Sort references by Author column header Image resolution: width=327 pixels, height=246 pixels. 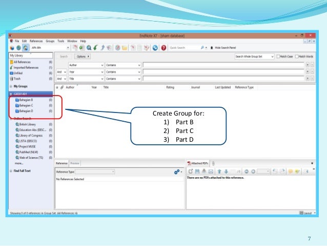70,87
